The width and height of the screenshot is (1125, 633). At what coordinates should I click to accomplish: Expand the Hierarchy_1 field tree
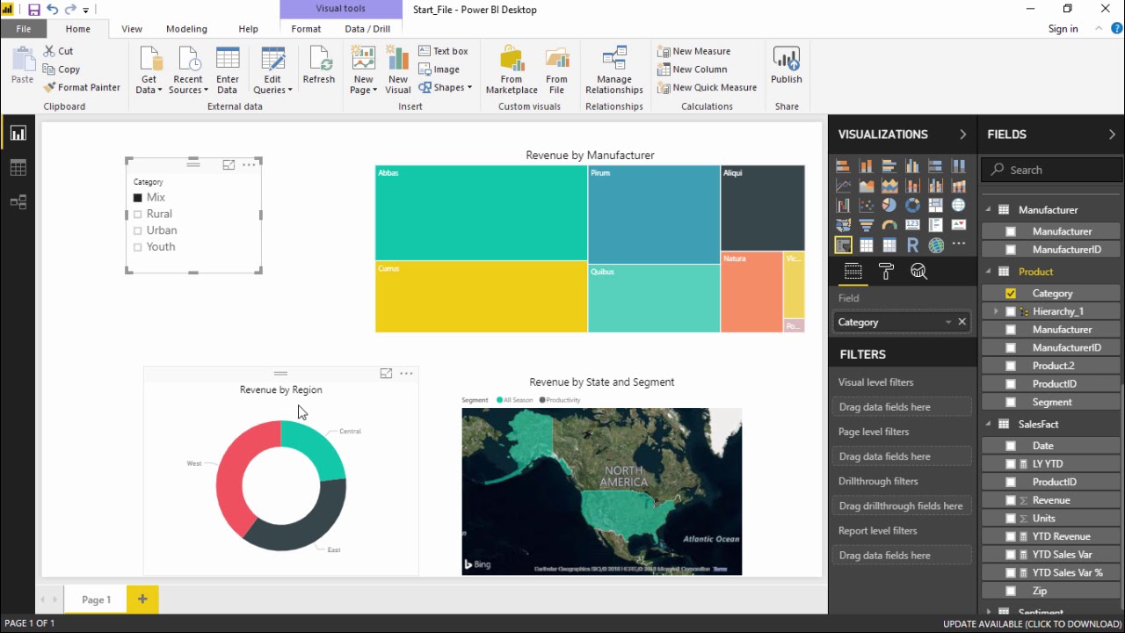click(x=996, y=311)
